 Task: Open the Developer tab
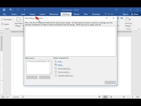click(x=96, y=14)
